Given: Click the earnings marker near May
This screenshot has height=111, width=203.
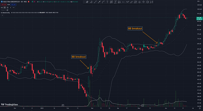Looking at the screenshot, I should (143, 105).
